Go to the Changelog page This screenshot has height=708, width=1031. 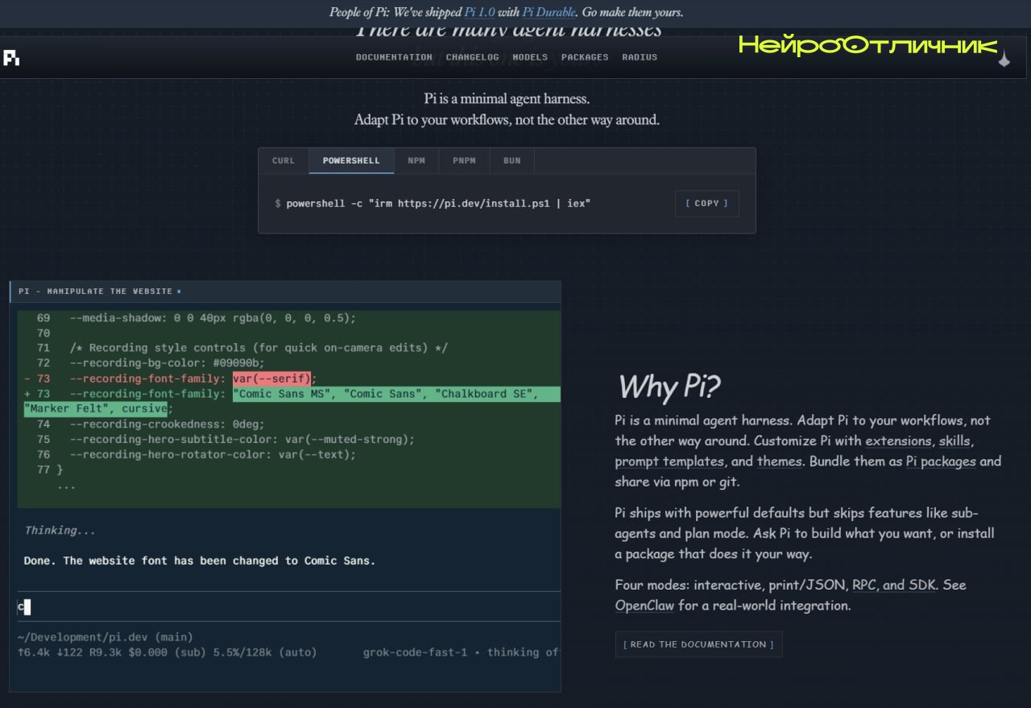point(472,57)
